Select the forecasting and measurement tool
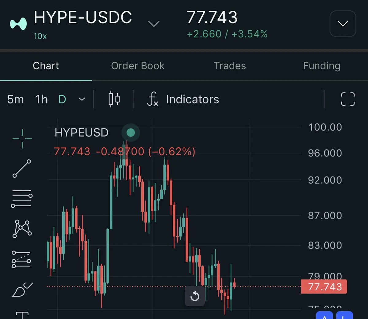368x319 pixels. pyautogui.click(x=21, y=259)
